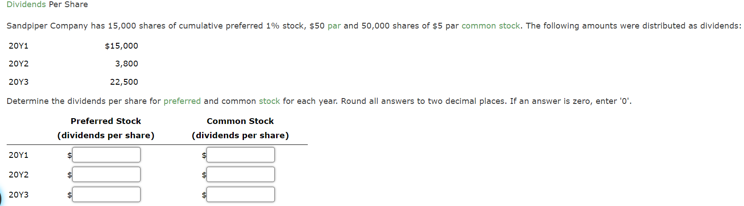The width and height of the screenshot is (744, 206).
Task: Click the "Preferred Stock" column header
Action: point(106,121)
